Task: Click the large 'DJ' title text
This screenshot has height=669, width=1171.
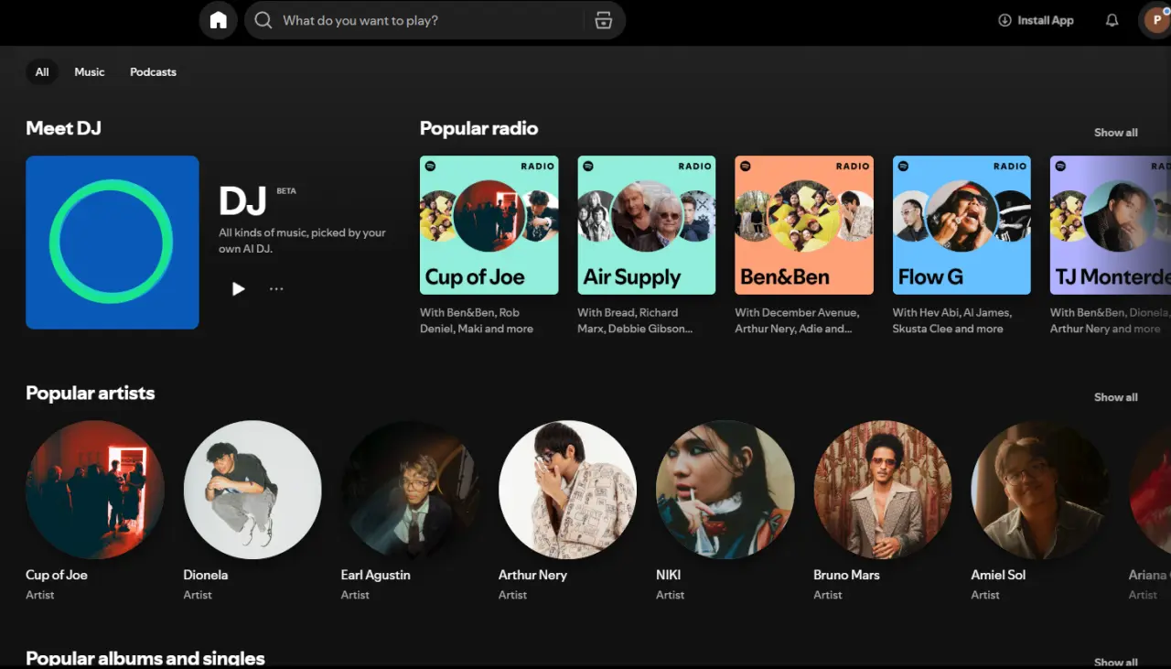Action: pyautogui.click(x=242, y=200)
